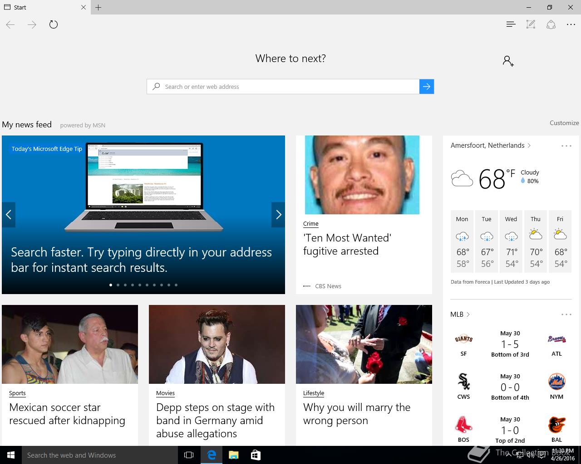Open Task View in taskbar
The image size is (581, 464).
pyautogui.click(x=189, y=455)
